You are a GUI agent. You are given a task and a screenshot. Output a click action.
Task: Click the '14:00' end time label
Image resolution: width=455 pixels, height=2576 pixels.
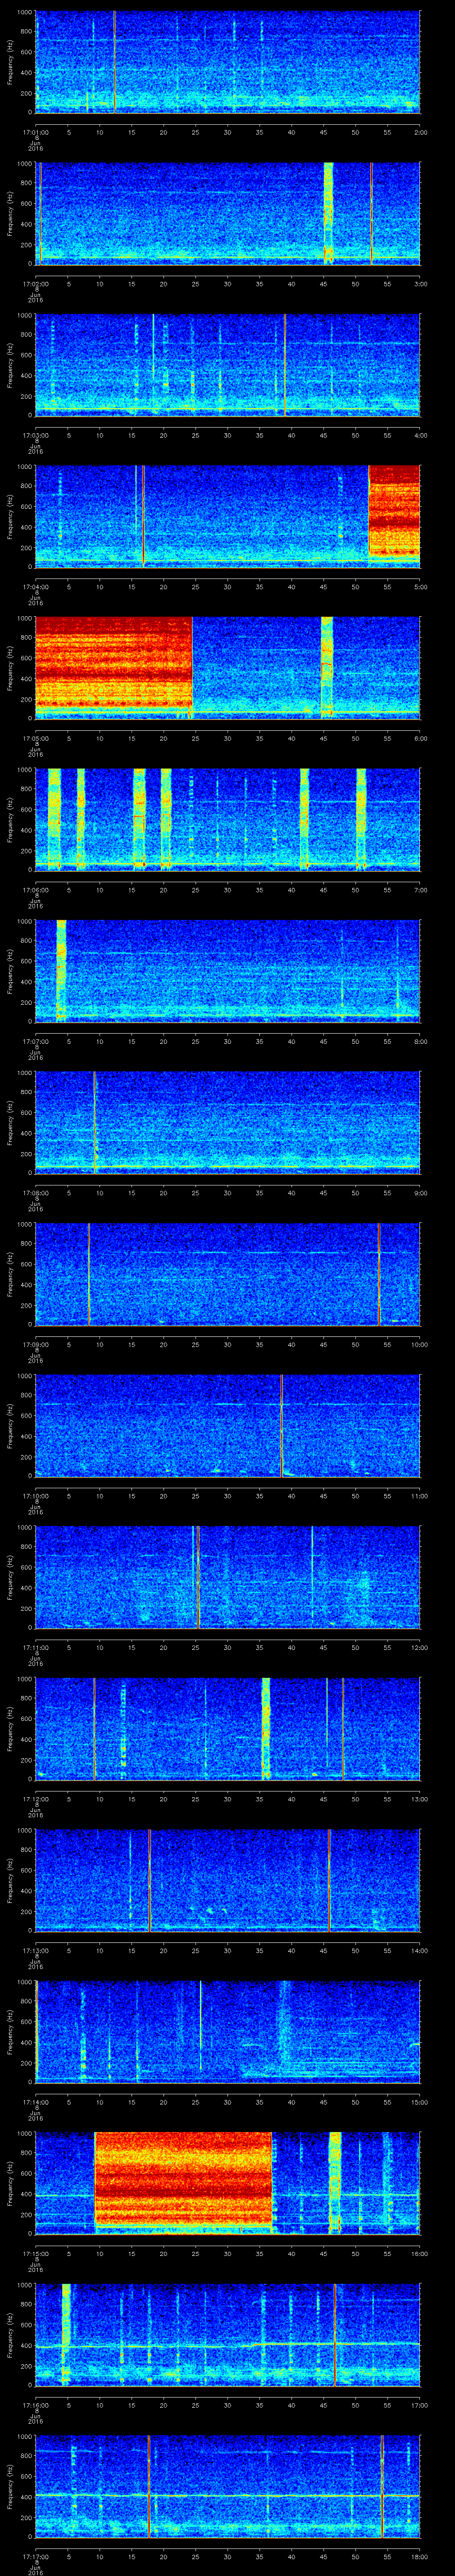click(x=419, y=1950)
